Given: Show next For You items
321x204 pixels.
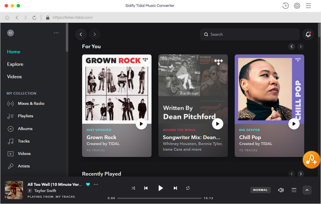Looking at the screenshot, I should click(301, 46).
